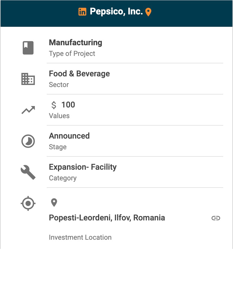Select the Manufacturing project type text

click(x=76, y=43)
